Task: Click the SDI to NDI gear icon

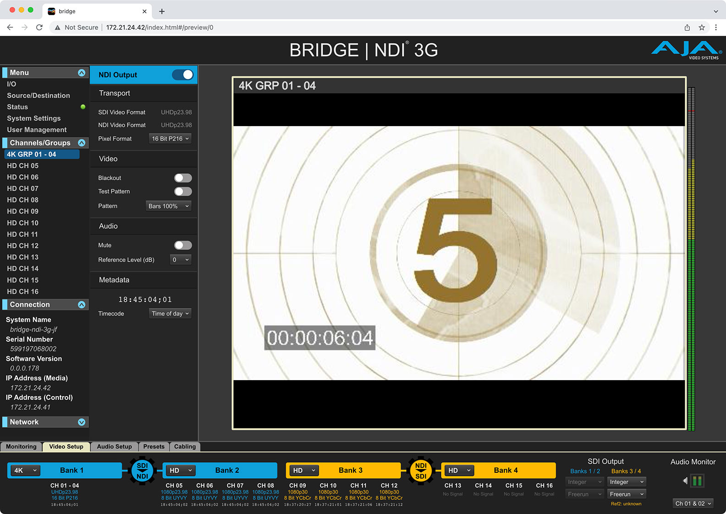Action: point(142,471)
